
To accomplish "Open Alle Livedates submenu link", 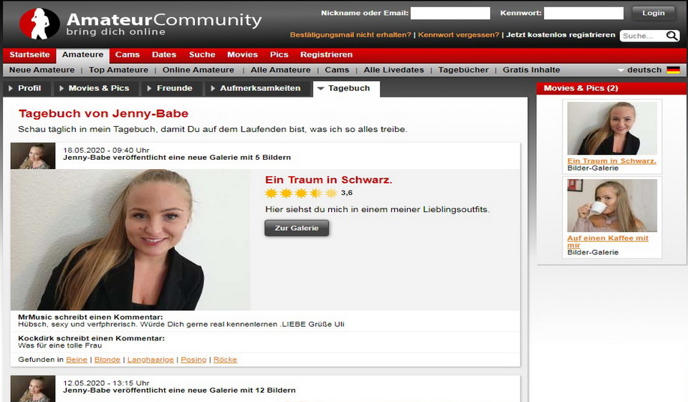I will (393, 70).
